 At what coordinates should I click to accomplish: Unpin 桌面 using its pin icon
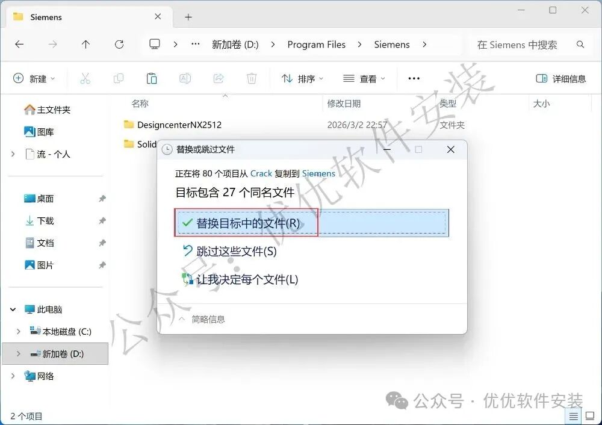(102, 199)
